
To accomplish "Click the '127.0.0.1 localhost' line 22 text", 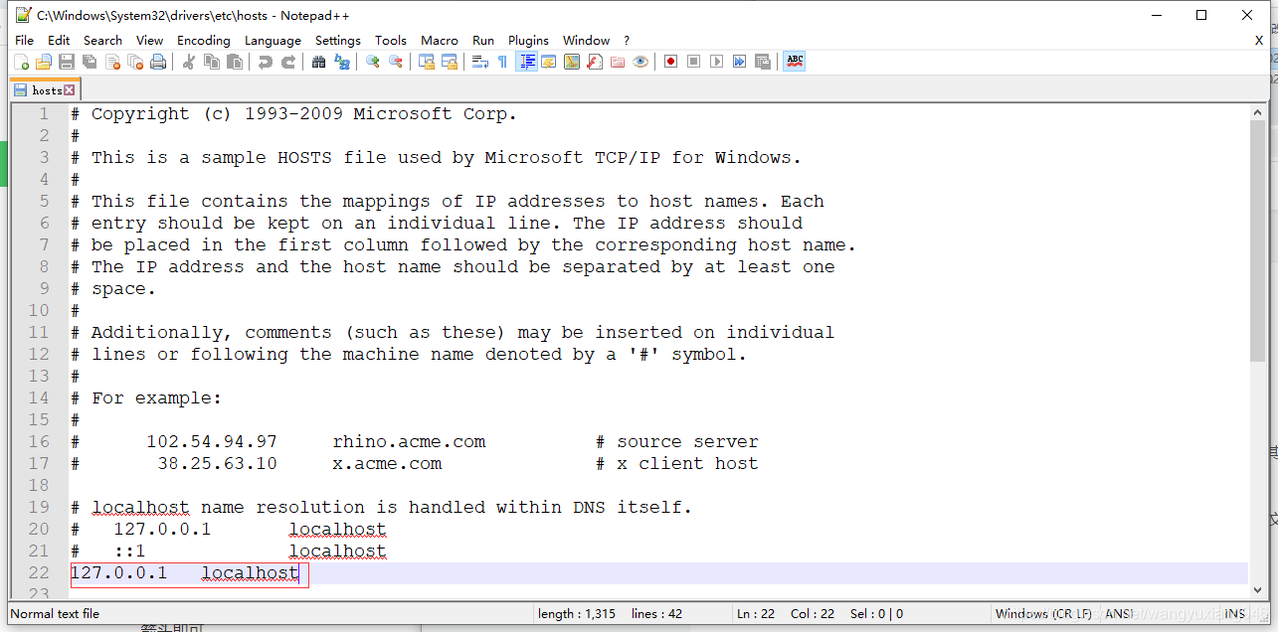I will (185, 573).
